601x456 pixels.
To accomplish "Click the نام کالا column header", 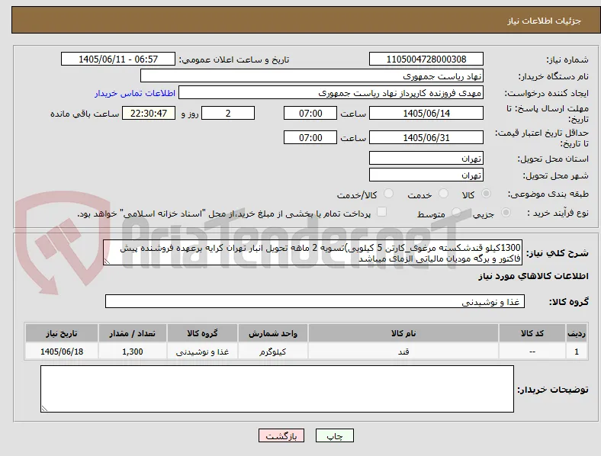I will pos(403,333).
